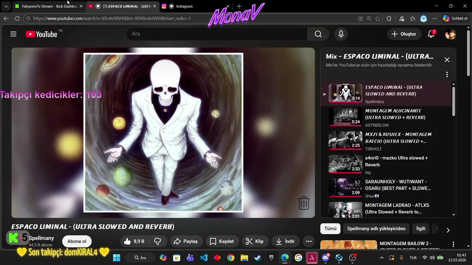Open MONTAGEM BAILOW 2 recommended video
Screen dimensions: 472x265
point(383,245)
